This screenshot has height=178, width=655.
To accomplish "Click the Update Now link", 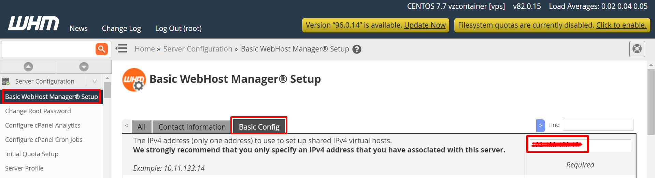I will point(425,25).
